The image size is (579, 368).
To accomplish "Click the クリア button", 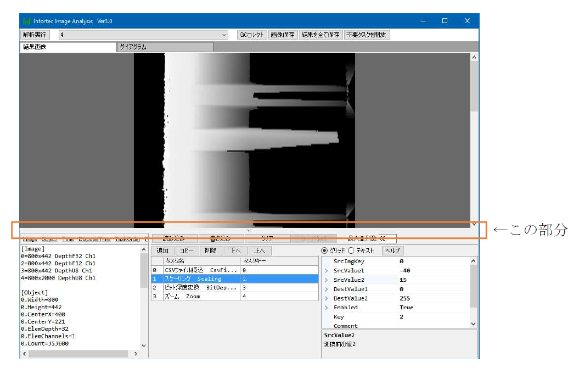I will click(x=267, y=239).
